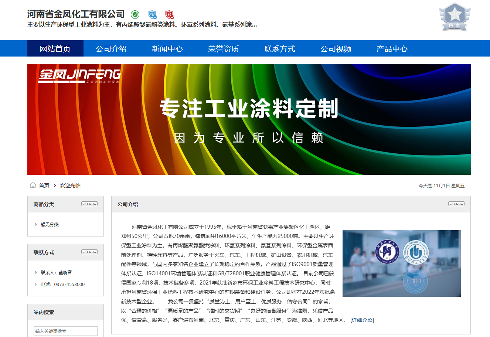The image size is (490, 337).
Task: Focus the 输入关键词搜索 search field
Action: [x=65, y=331]
